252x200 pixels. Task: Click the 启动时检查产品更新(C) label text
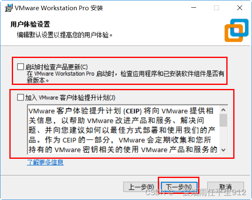pyautogui.click(x=57, y=67)
